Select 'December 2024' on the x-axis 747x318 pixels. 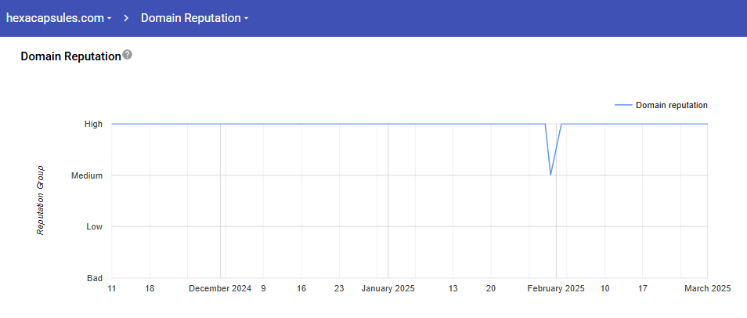point(220,289)
